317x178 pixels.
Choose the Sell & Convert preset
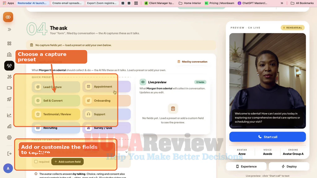pyautogui.click(x=56, y=100)
